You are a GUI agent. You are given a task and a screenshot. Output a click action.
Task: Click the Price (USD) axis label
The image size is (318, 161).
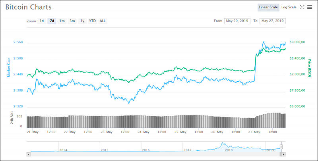[x=309, y=67]
